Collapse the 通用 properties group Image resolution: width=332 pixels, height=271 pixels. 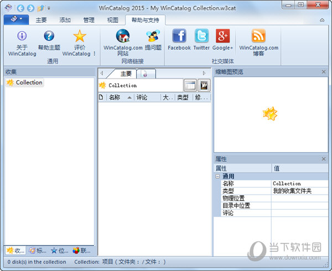(x=217, y=176)
